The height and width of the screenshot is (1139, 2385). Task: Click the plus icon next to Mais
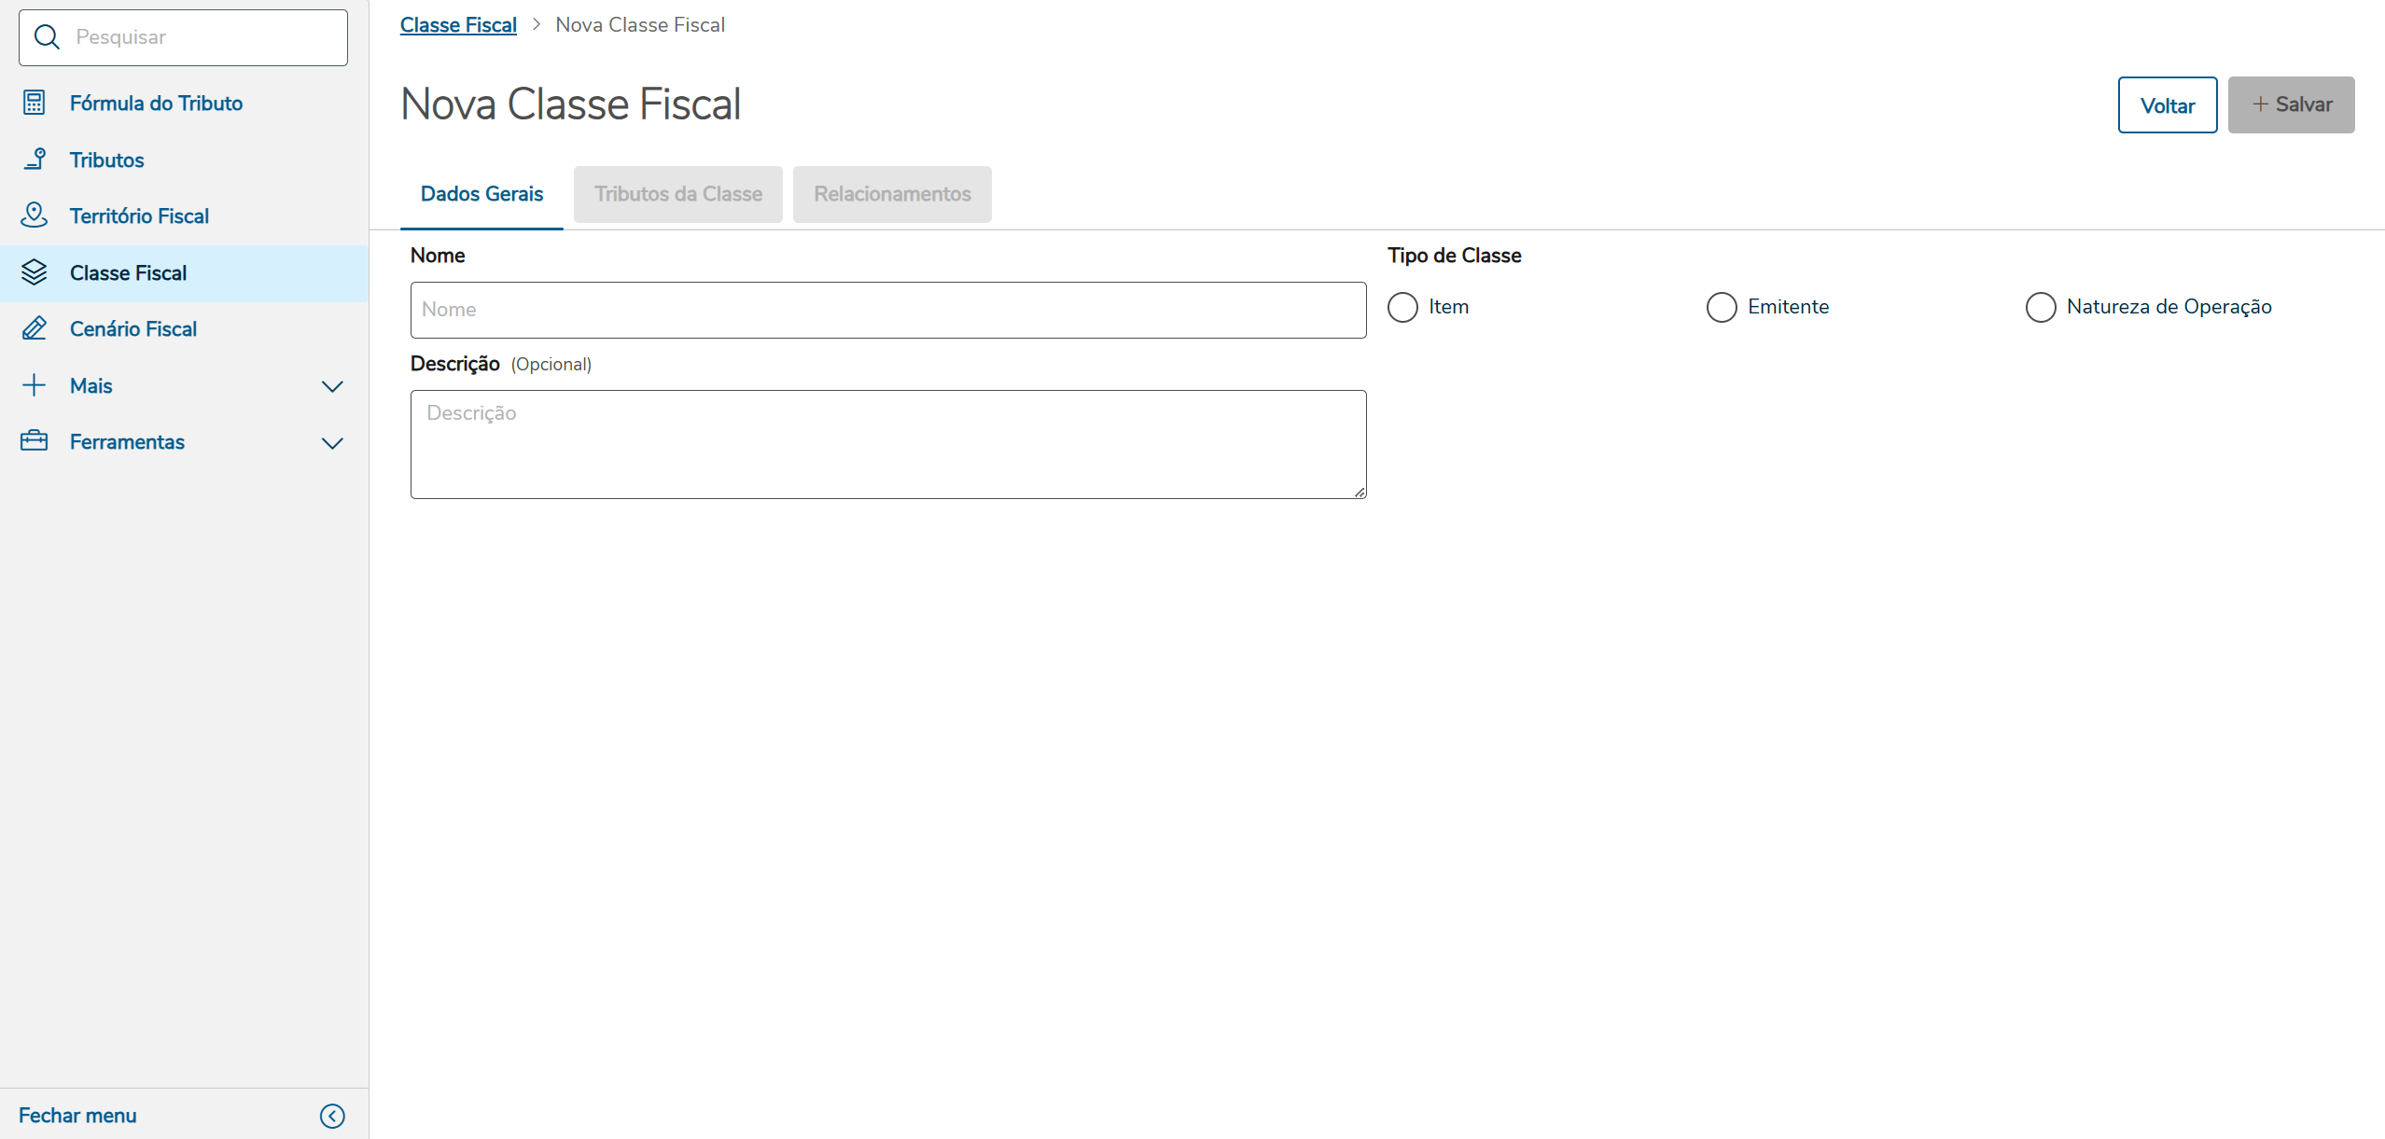point(35,385)
